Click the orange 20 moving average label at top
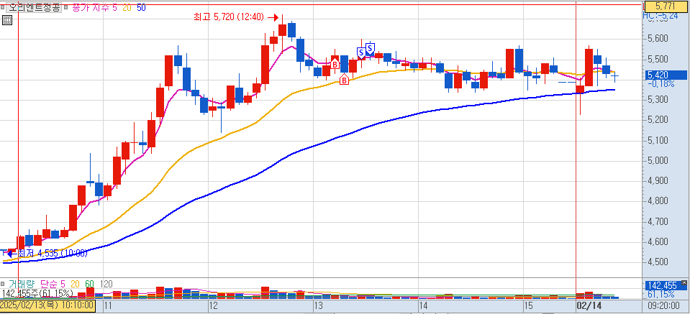690x314 pixels. (127, 7)
